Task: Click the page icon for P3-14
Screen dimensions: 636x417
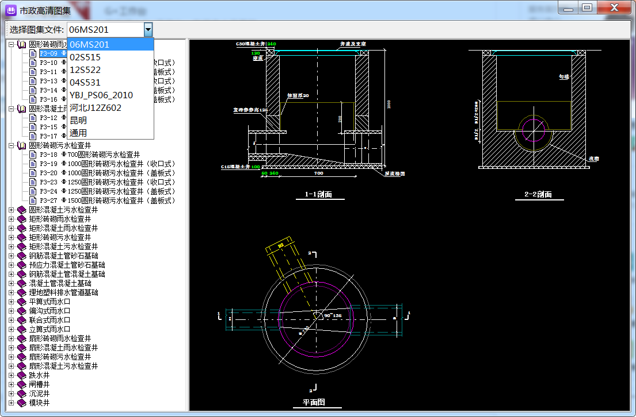Action: pyautogui.click(x=33, y=90)
